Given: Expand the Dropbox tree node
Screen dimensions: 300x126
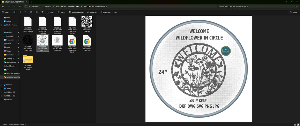Looking at the screenshot, I should pos(2,85).
